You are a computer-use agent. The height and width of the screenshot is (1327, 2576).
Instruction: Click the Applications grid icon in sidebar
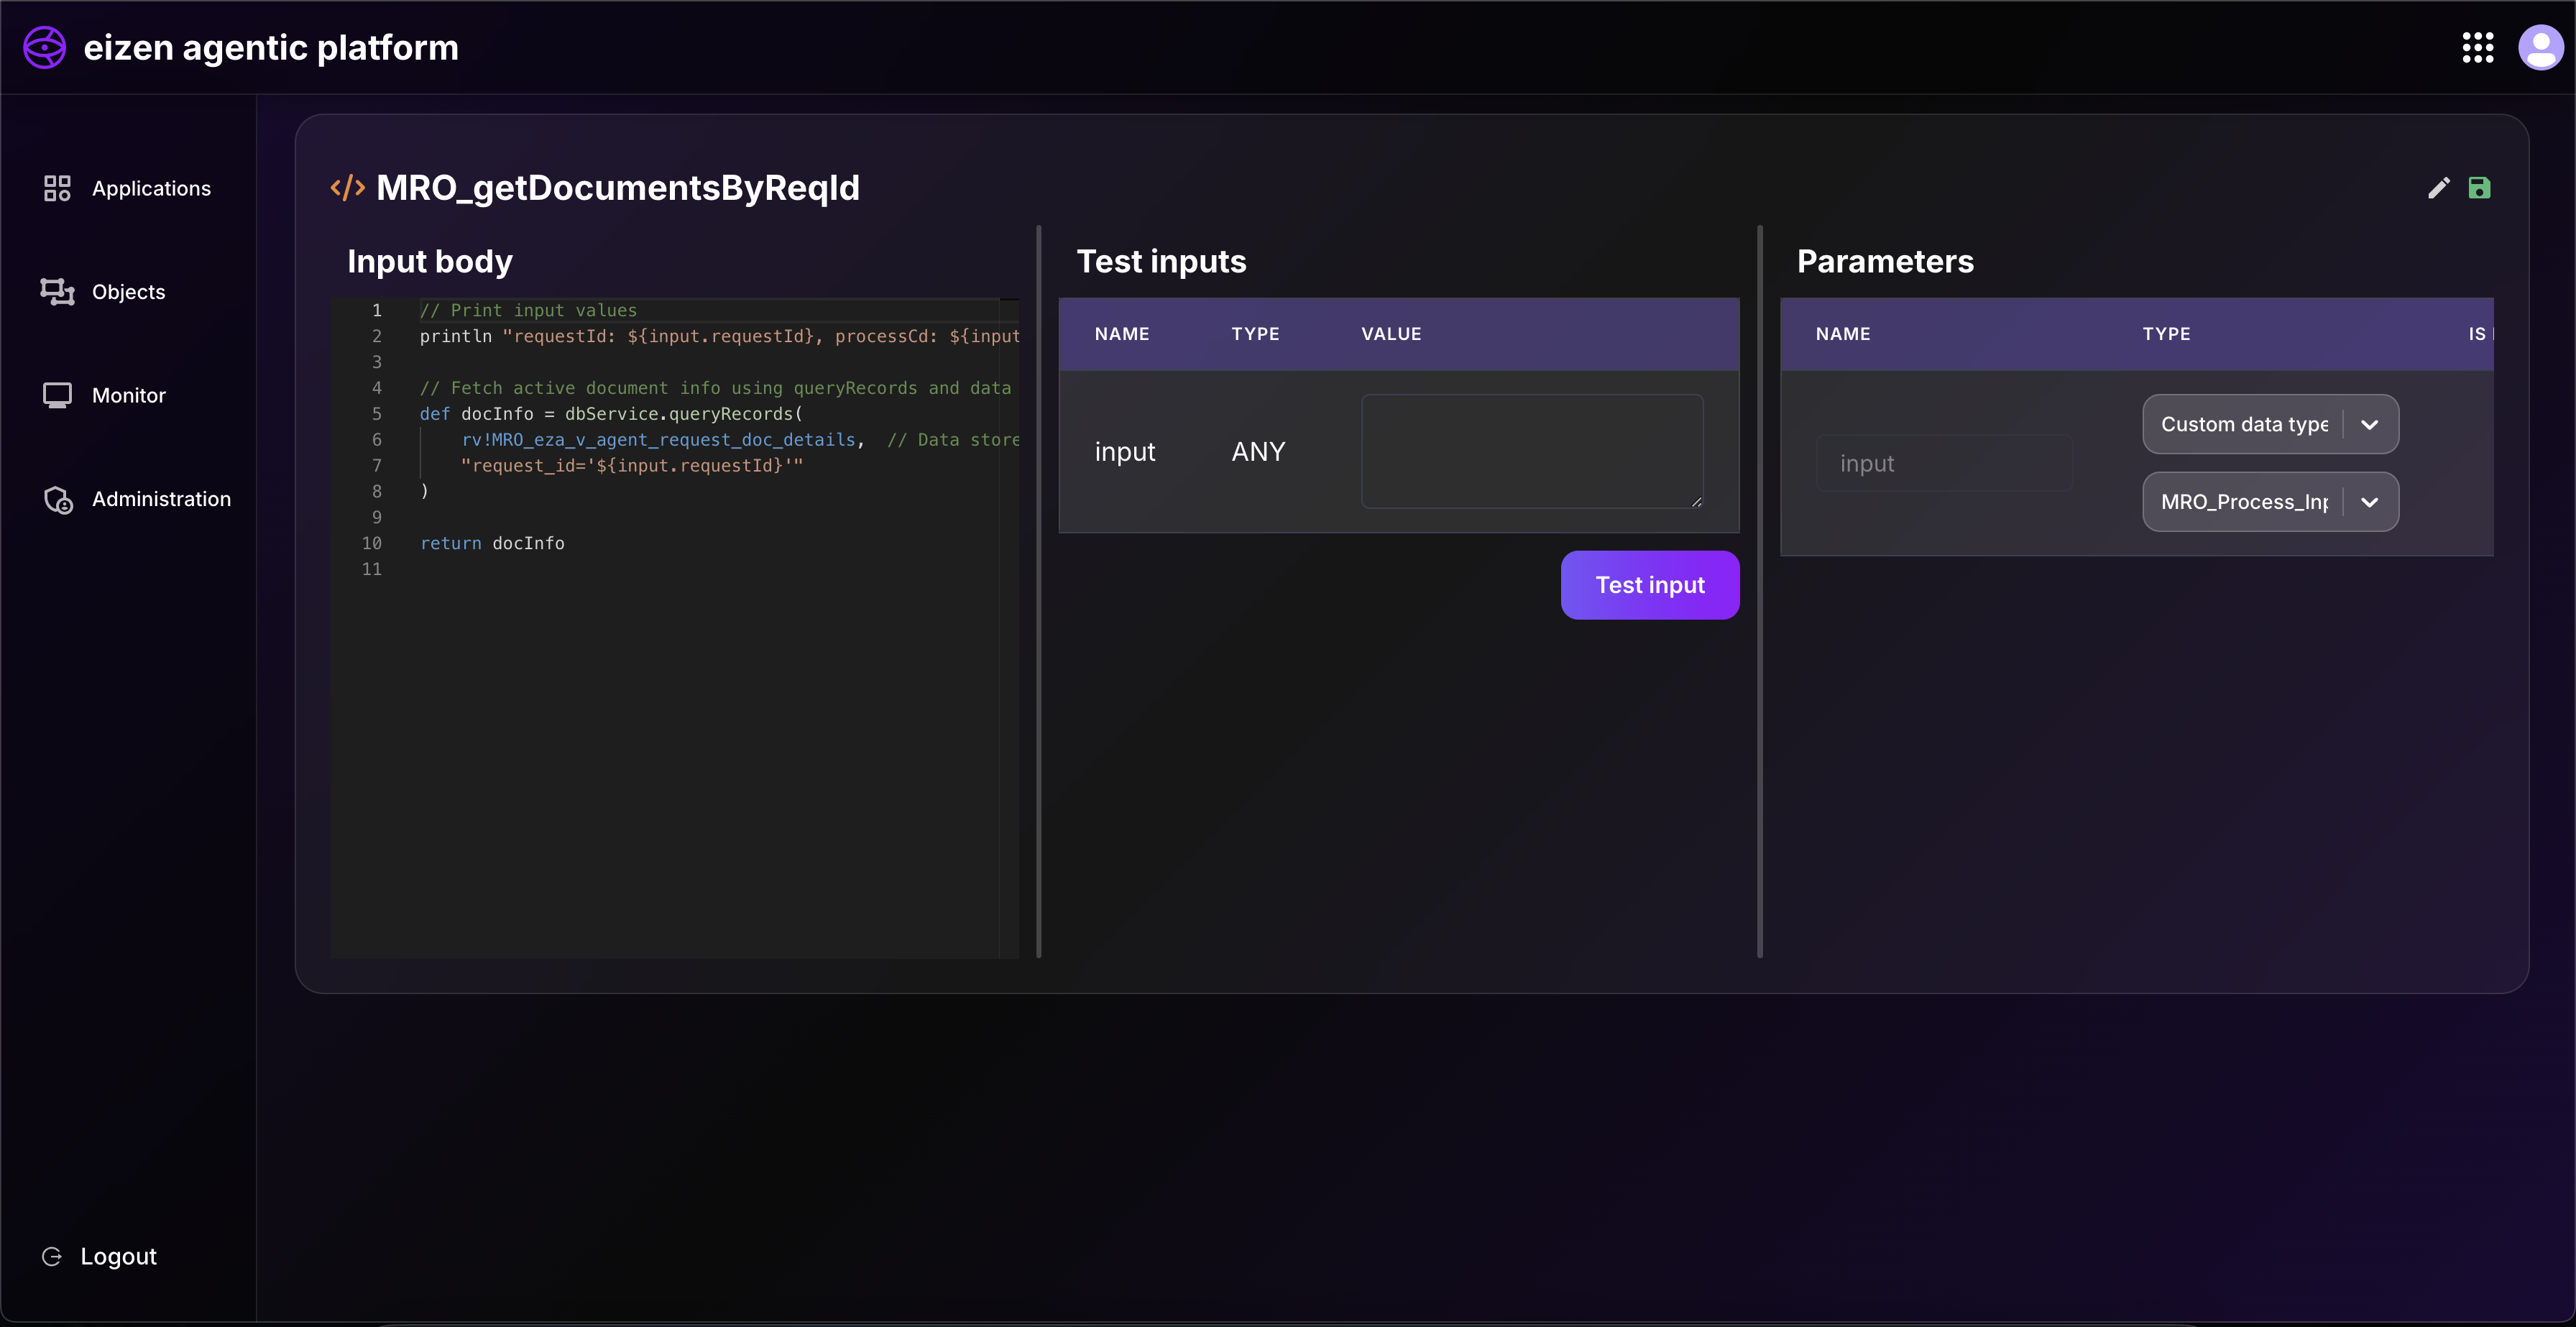pyautogui.click(x=57, y=188)
